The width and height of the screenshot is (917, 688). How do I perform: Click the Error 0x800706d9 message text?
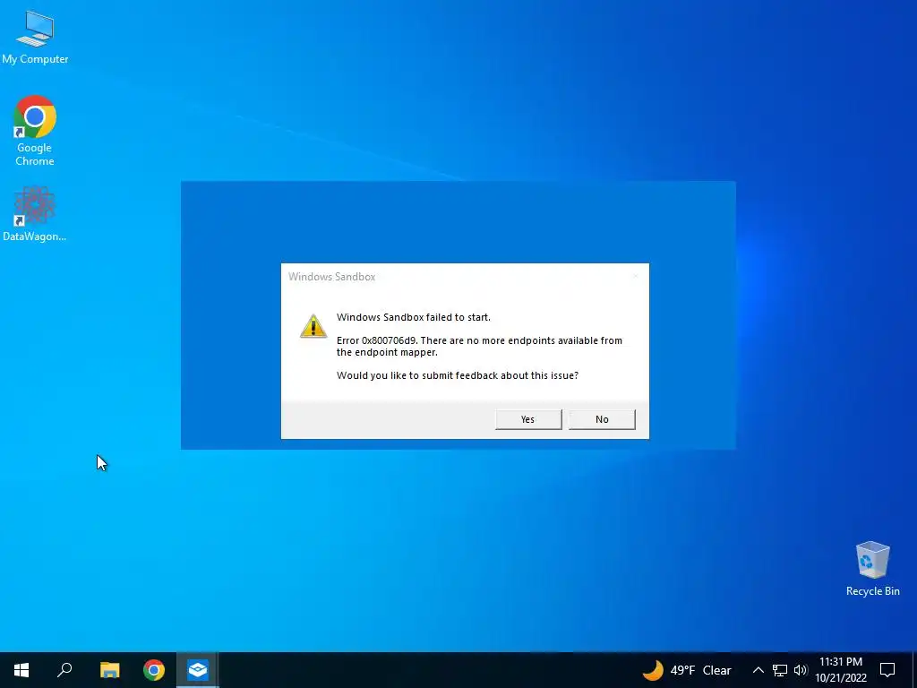(x=480, y=347)
